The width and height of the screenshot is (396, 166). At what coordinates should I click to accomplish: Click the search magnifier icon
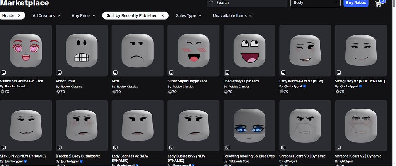212,3
